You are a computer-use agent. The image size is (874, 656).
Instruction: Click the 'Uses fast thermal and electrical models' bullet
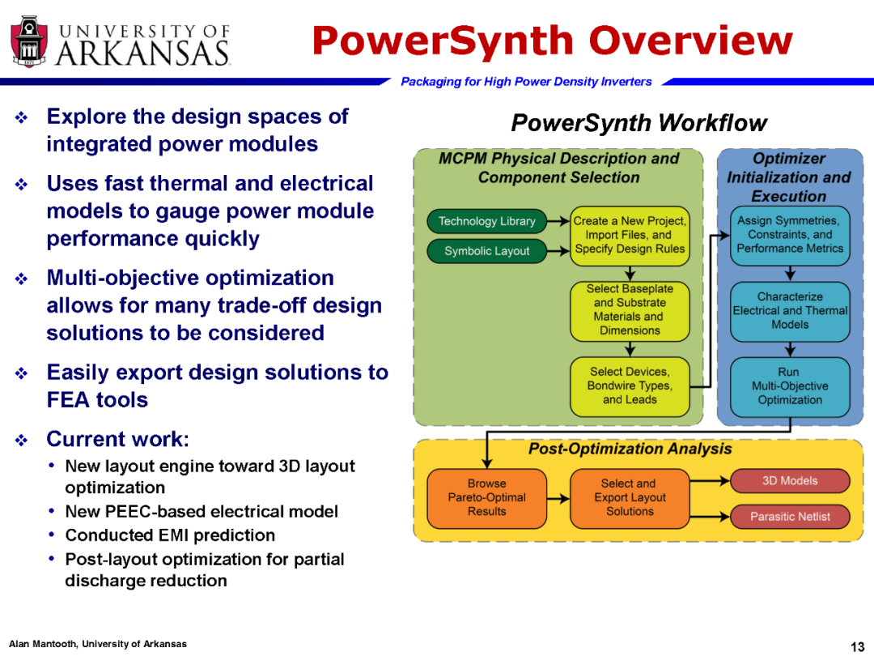210,211
